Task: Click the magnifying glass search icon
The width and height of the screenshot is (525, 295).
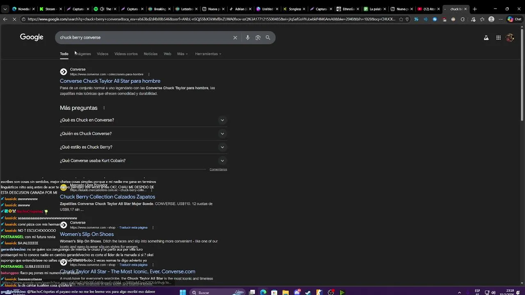Action: pos(268,37)
